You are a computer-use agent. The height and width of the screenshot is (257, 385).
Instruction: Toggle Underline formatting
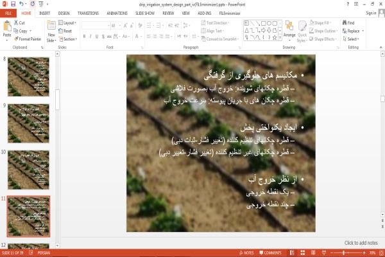click(97, 37)
